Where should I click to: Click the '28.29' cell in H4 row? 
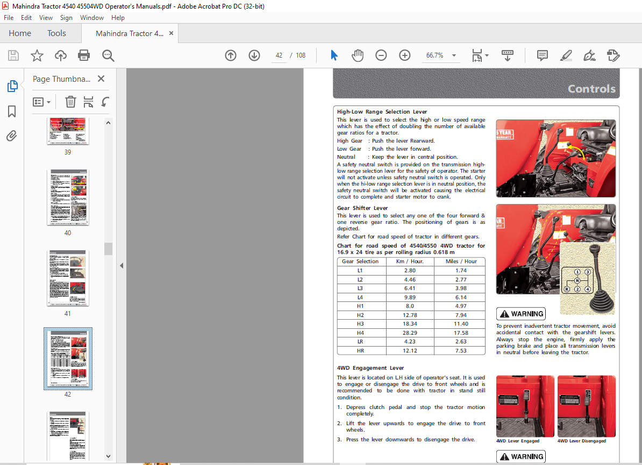click(x=409, y=333)
